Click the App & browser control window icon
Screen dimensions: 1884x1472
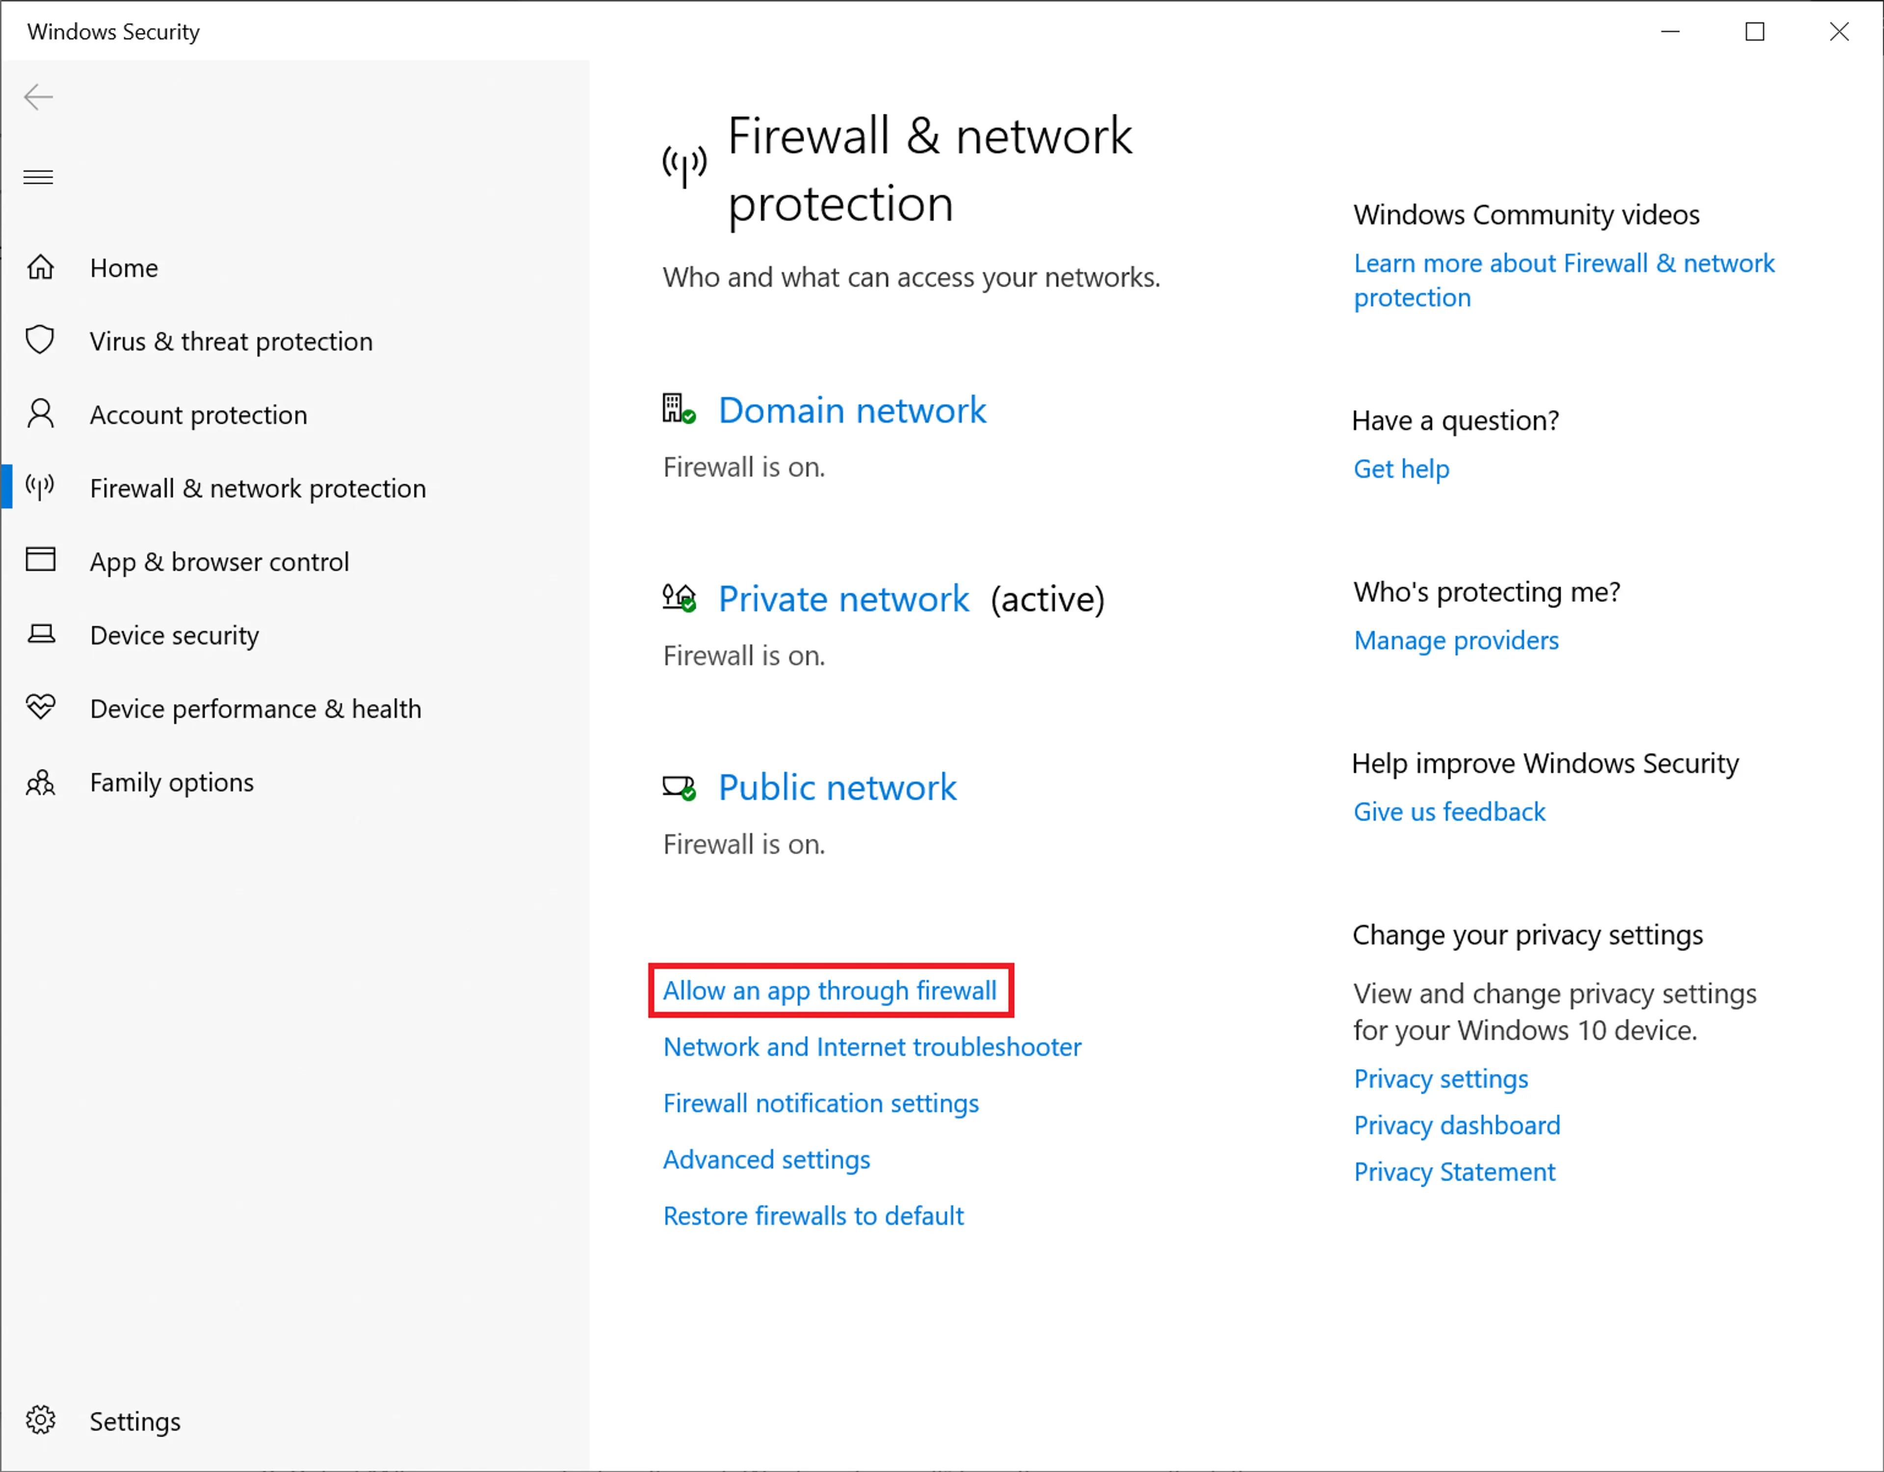(x=41, y=561)
